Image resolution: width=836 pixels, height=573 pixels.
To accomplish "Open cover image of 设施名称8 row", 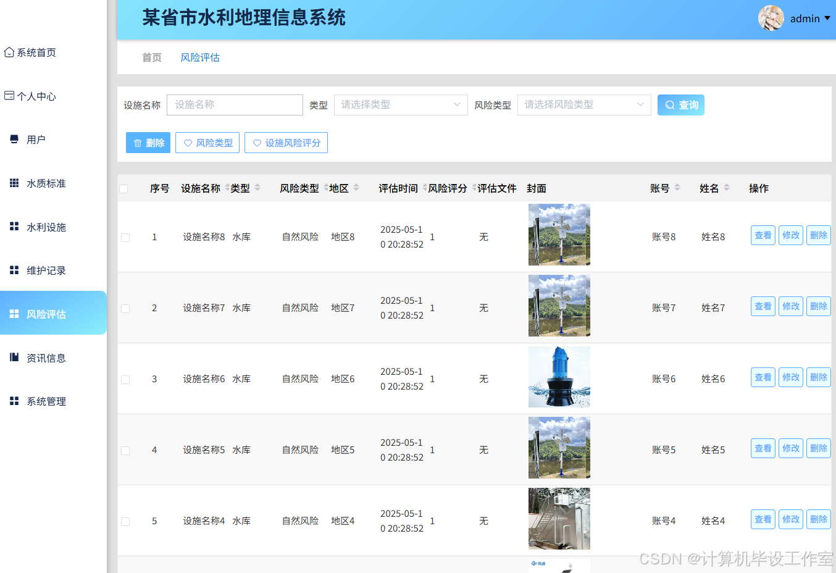I will click(559, 235).
